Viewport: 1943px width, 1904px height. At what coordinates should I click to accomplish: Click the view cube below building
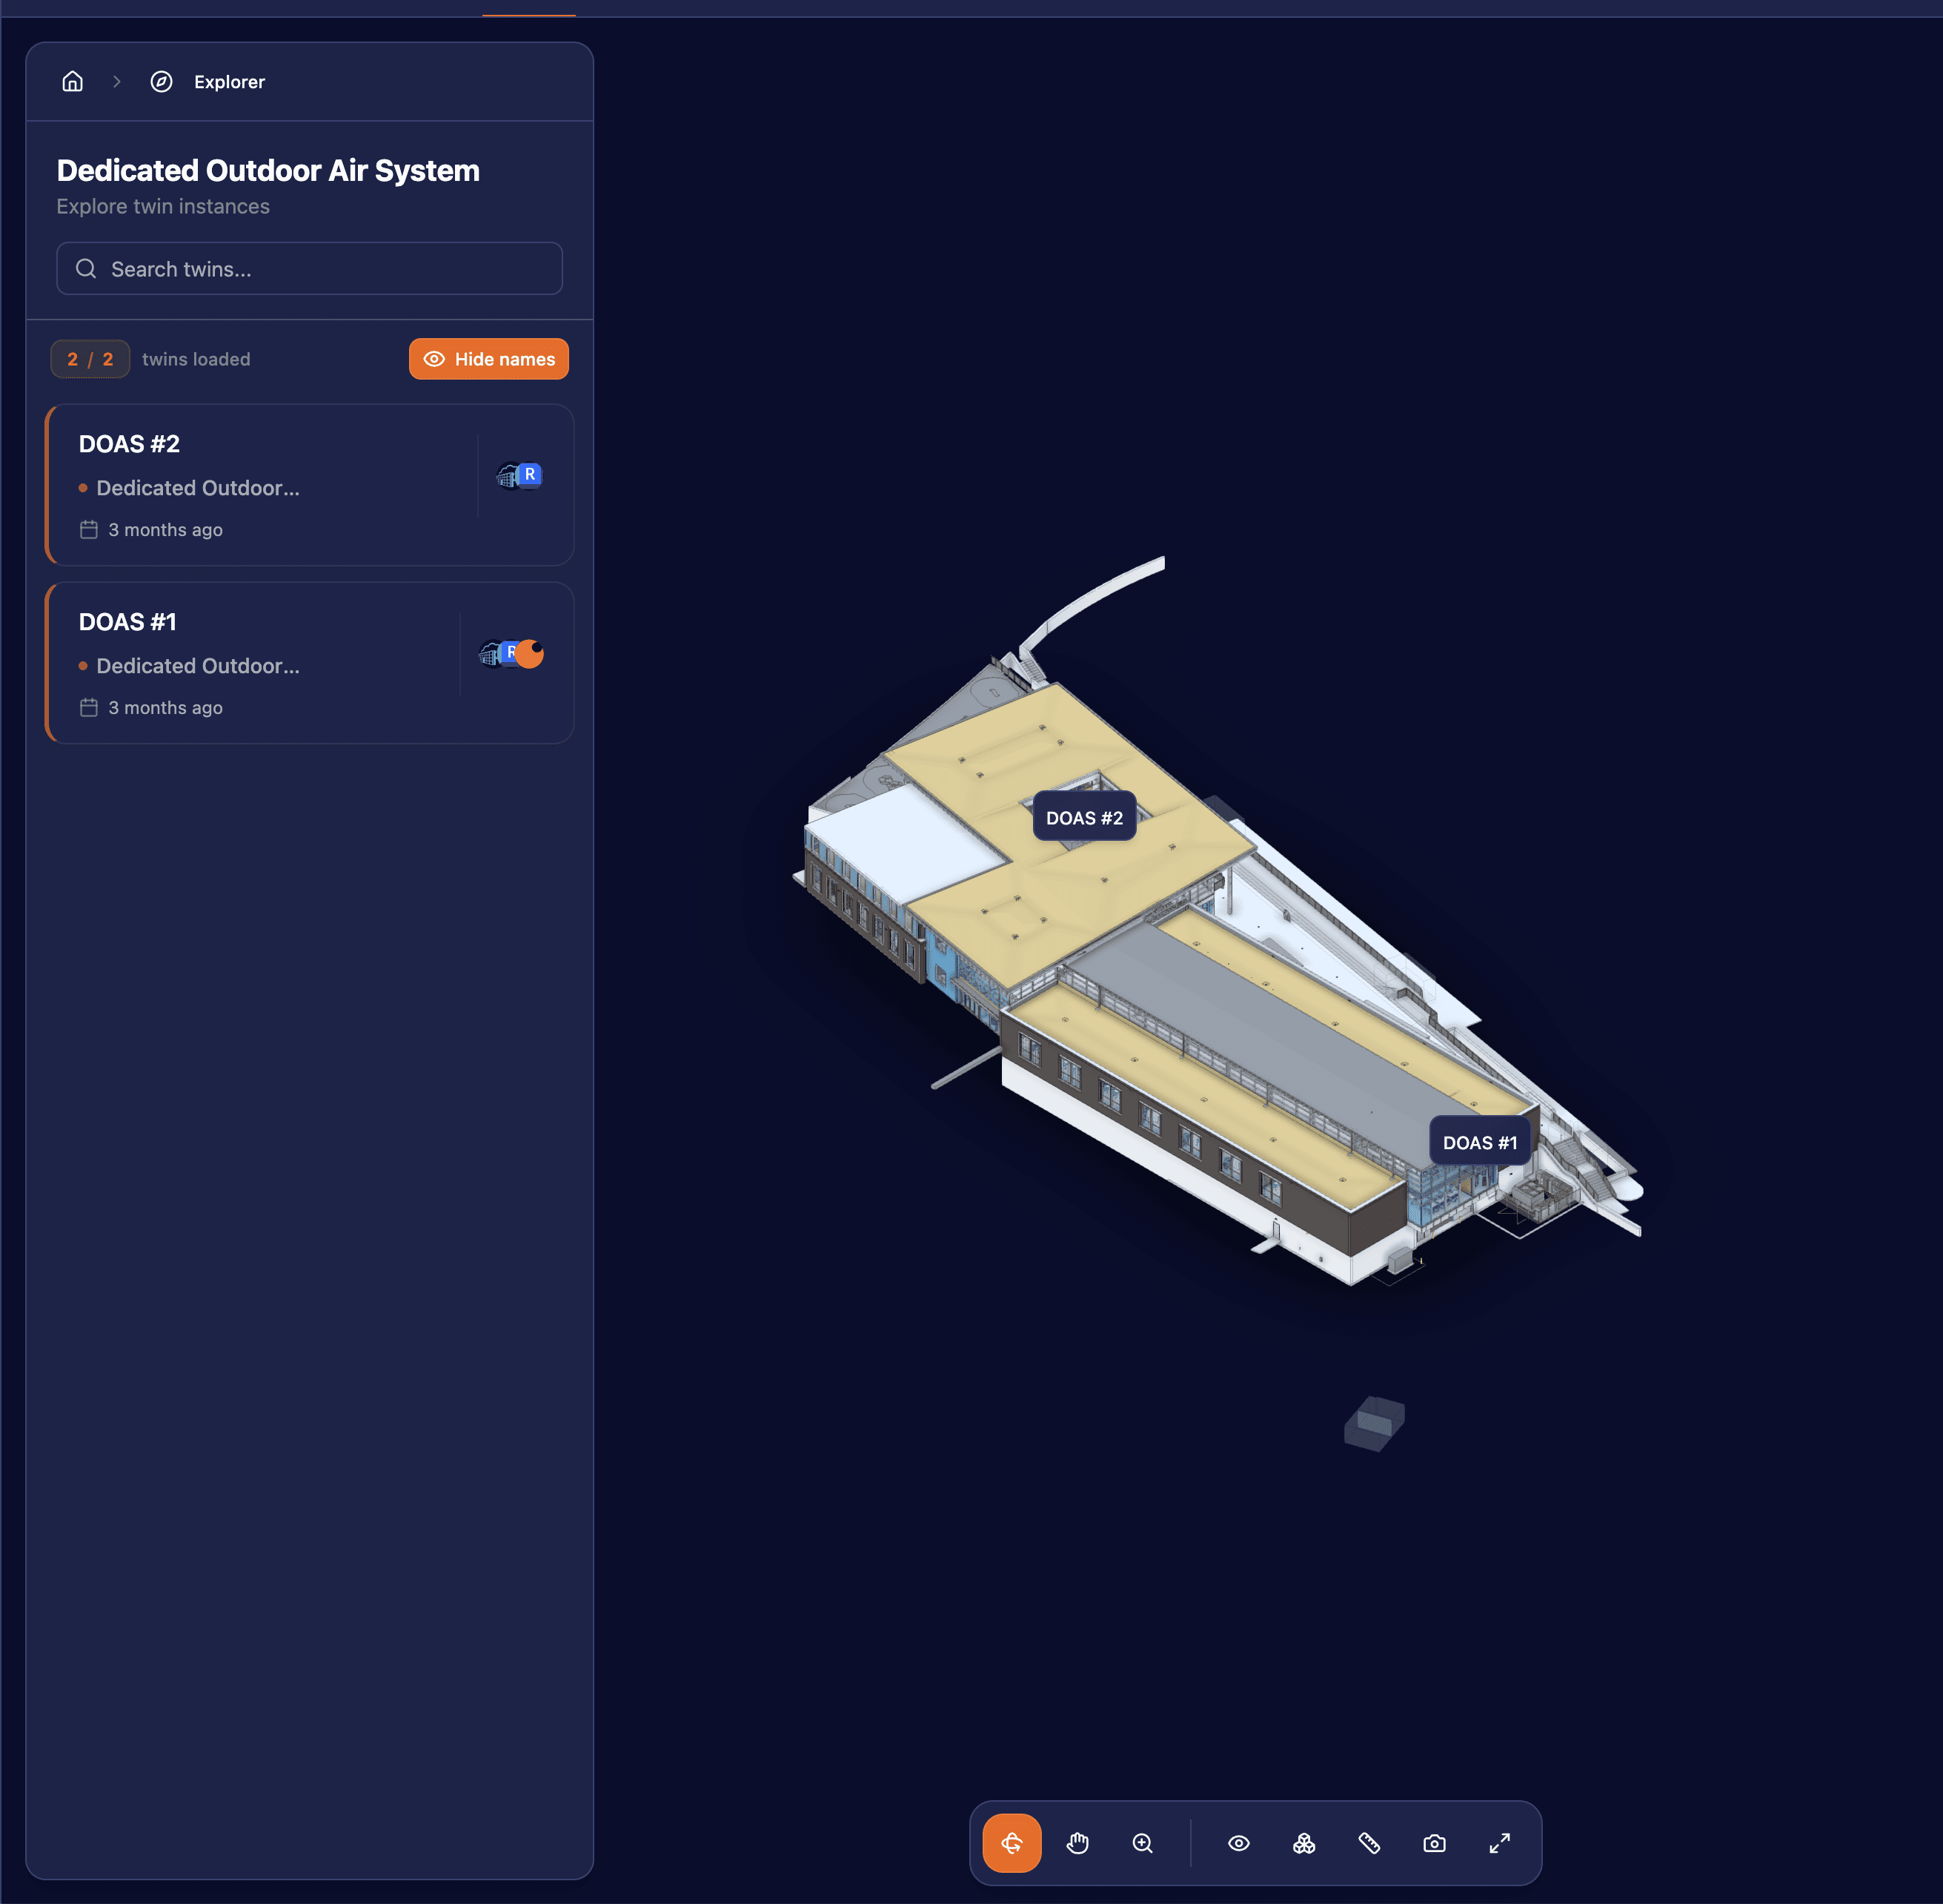click(x=1375, y=1423)
